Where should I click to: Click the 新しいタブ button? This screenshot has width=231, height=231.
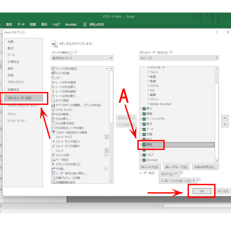coord(150,167)
